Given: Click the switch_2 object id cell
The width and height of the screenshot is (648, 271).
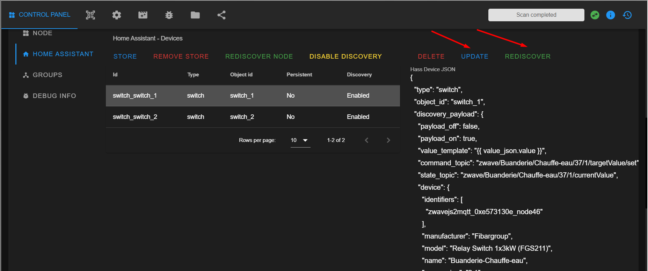Looking at the screenshot, I should pyautogui.click(x=242, y=117).
